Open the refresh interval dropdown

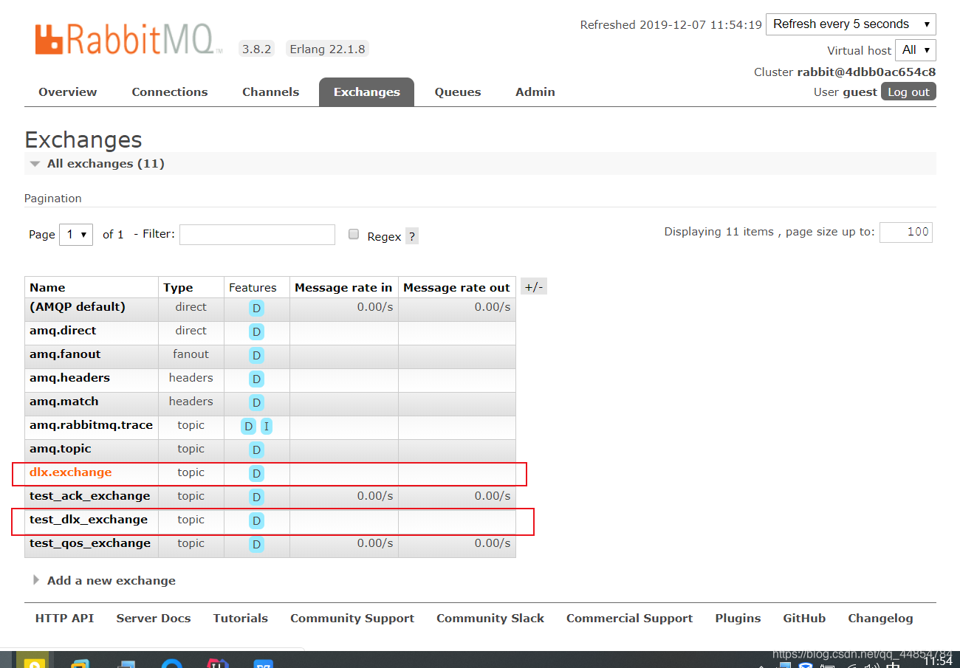click(851, 24)
